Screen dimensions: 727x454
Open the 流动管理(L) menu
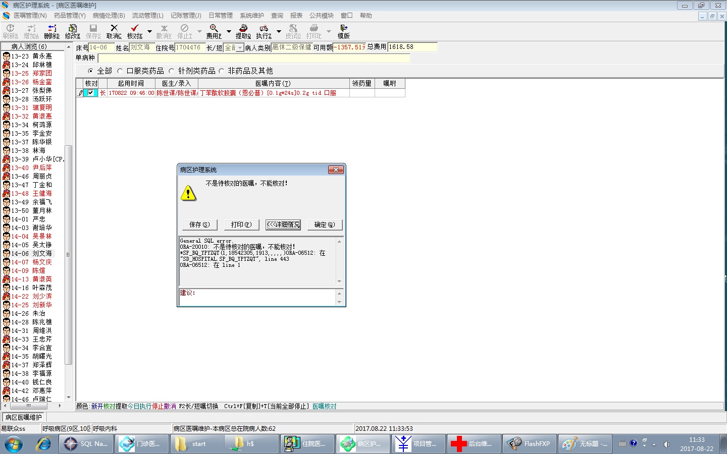coord(147,16)
